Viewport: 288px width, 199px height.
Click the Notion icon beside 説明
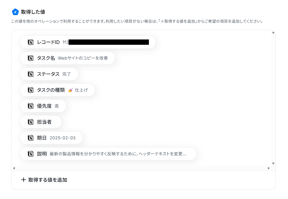click(x=31, y=154)
